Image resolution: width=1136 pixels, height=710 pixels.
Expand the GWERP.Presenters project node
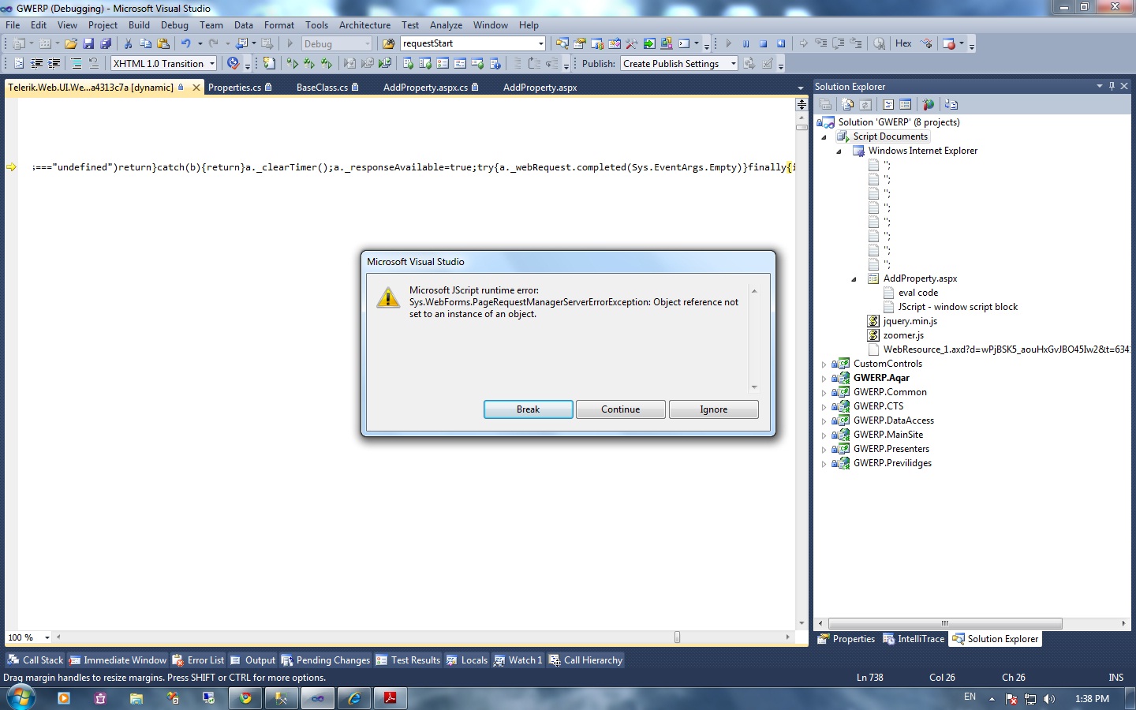[x=824, y=450]
